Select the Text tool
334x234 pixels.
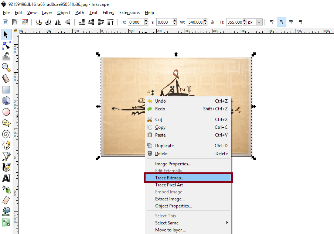[6, 178]
